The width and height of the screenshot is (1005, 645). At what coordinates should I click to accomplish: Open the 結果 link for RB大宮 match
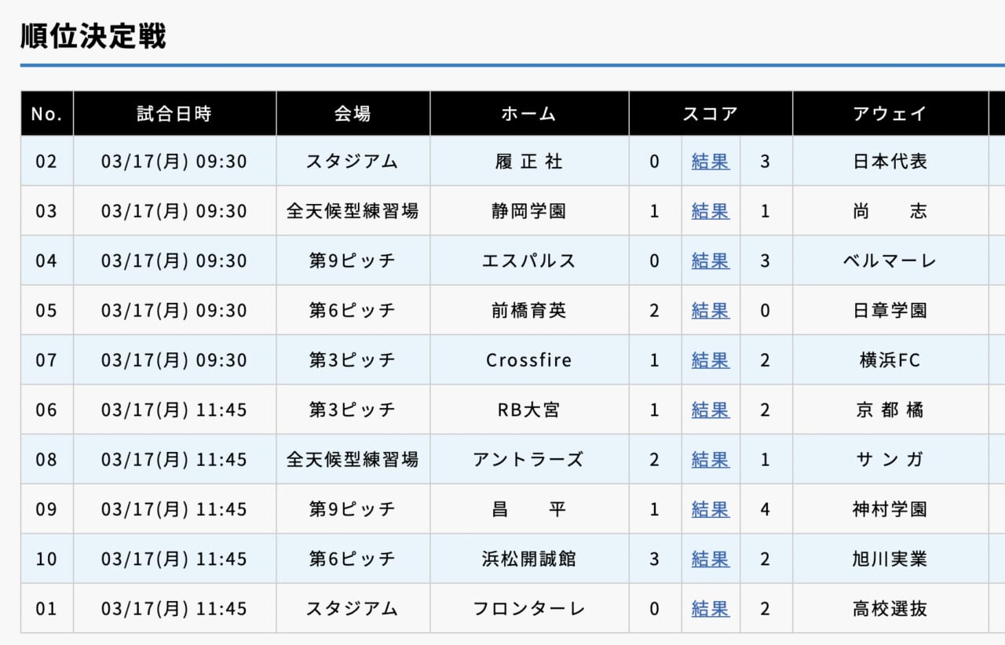[711, 410]
